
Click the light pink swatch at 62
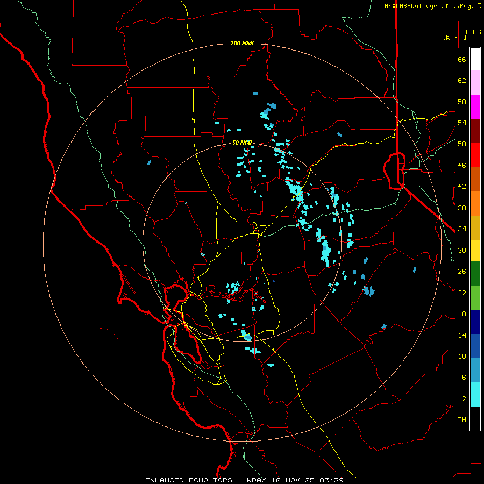point(475,83)
